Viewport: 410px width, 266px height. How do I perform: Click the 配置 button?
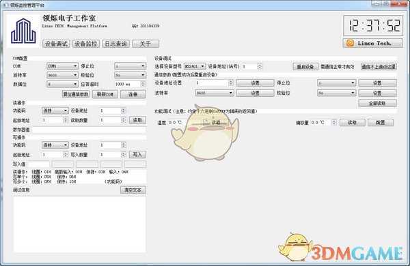tap(381, 122)
